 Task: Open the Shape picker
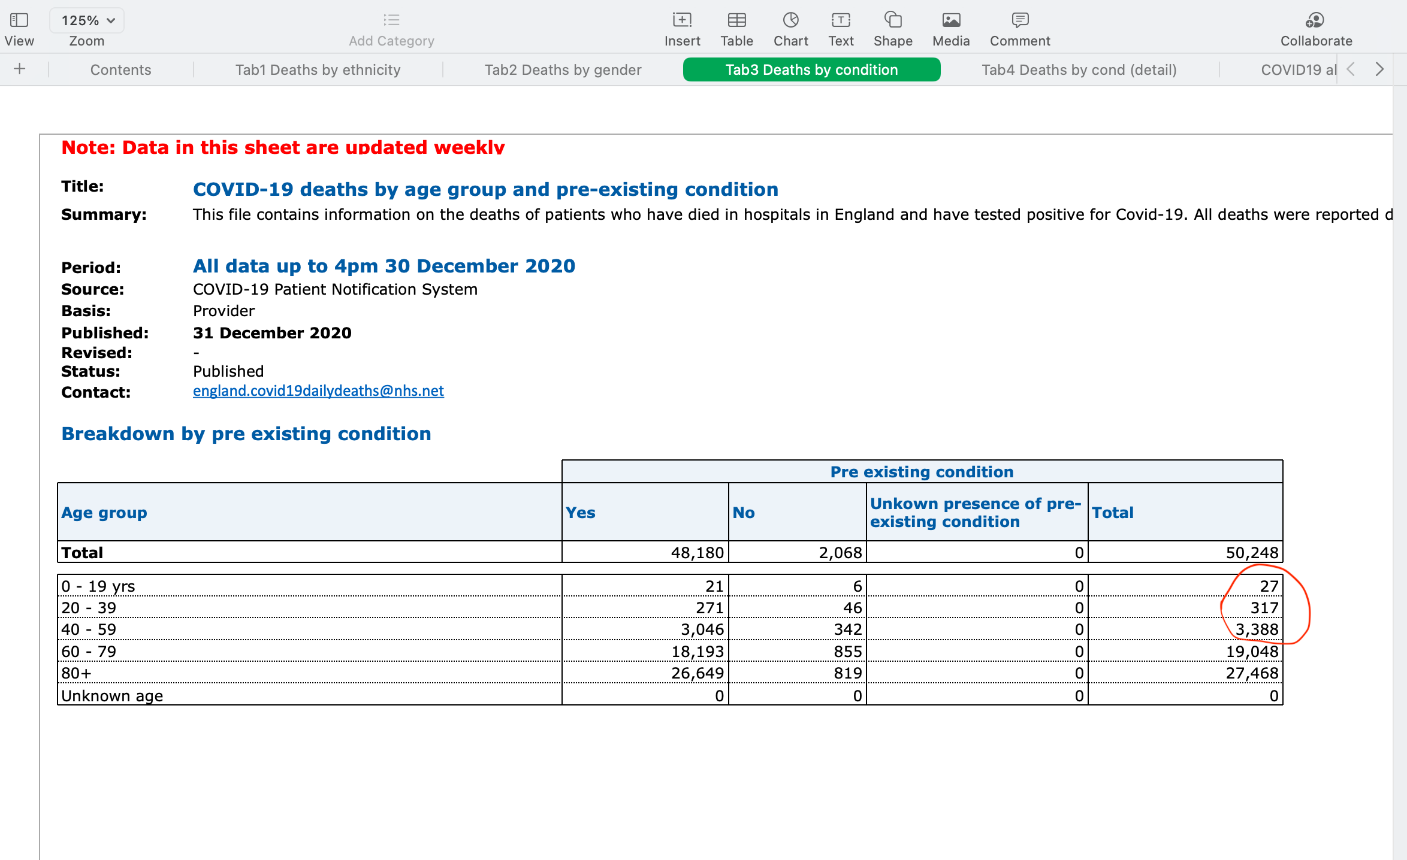coord(893,20)
